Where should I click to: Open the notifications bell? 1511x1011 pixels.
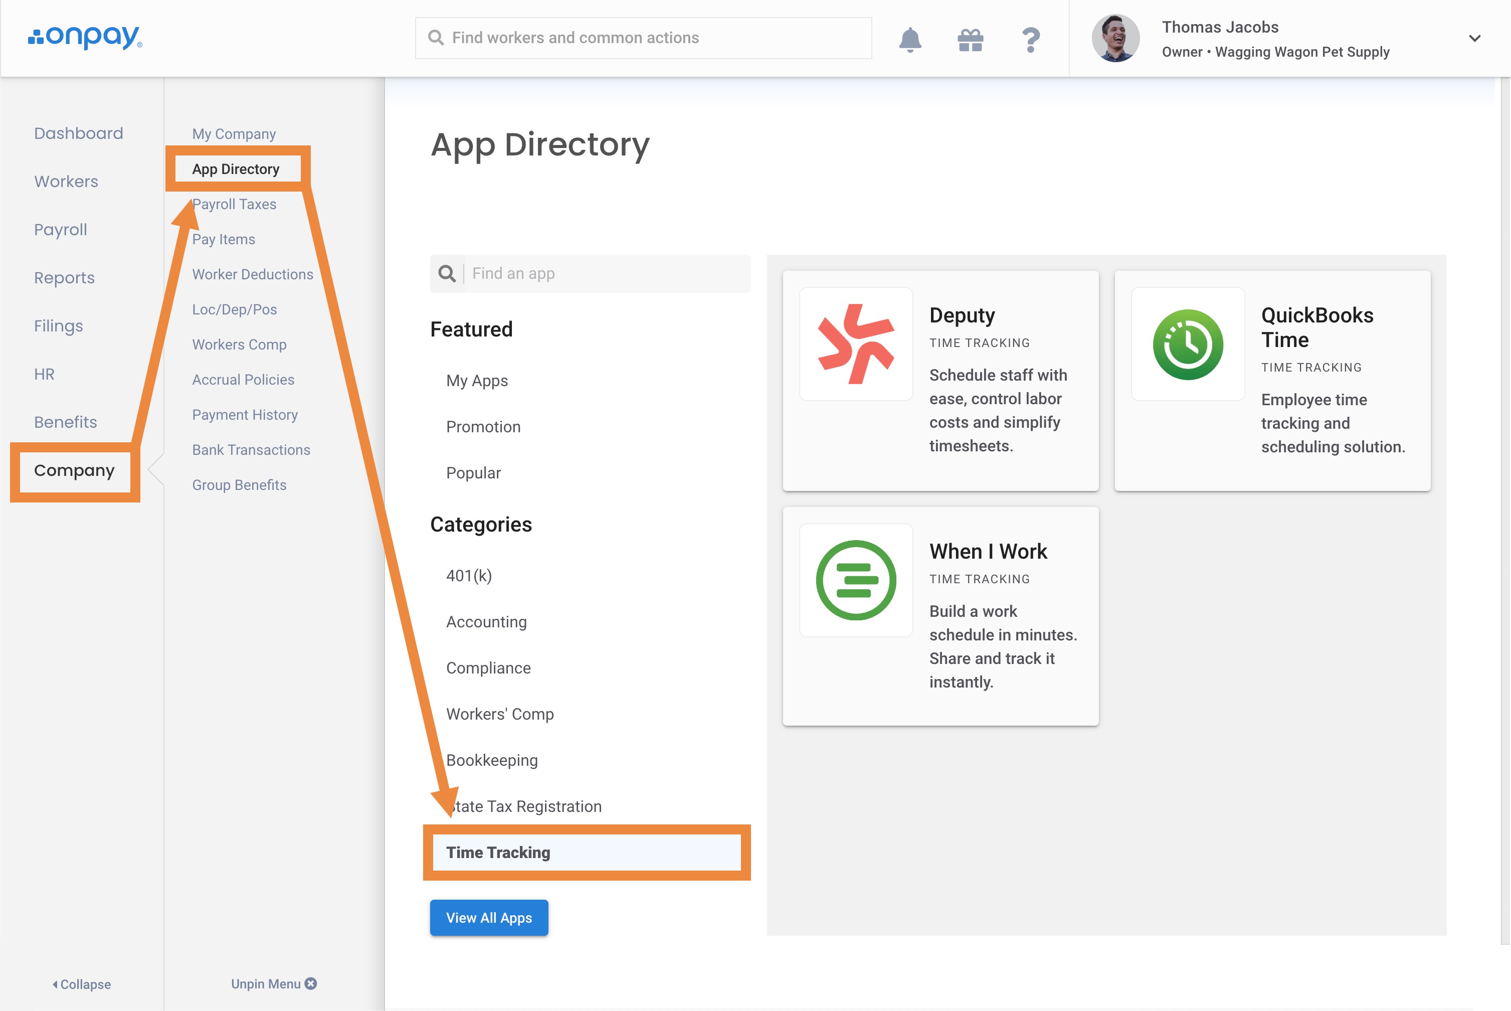(909, 39)
